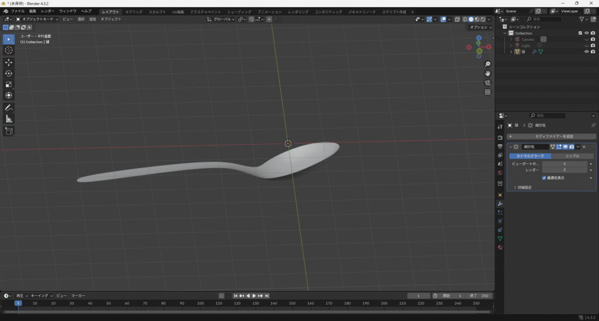Screen dimensions: 599x321
Task: Open the View Layer properties tab
Action: point(500,155)
